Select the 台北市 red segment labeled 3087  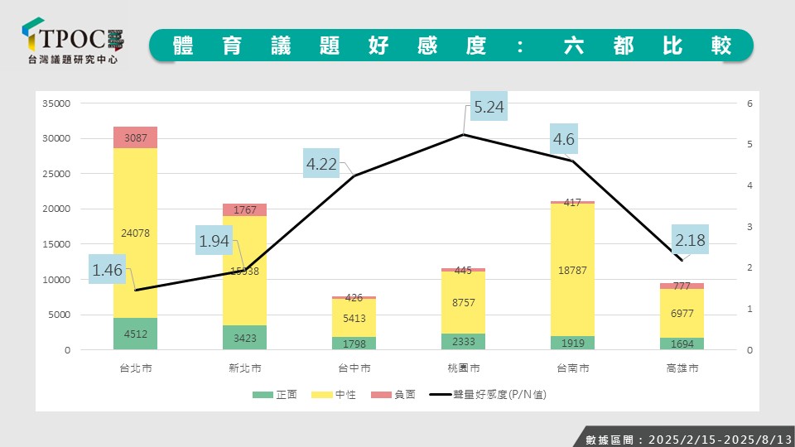(x=136, y=137)
